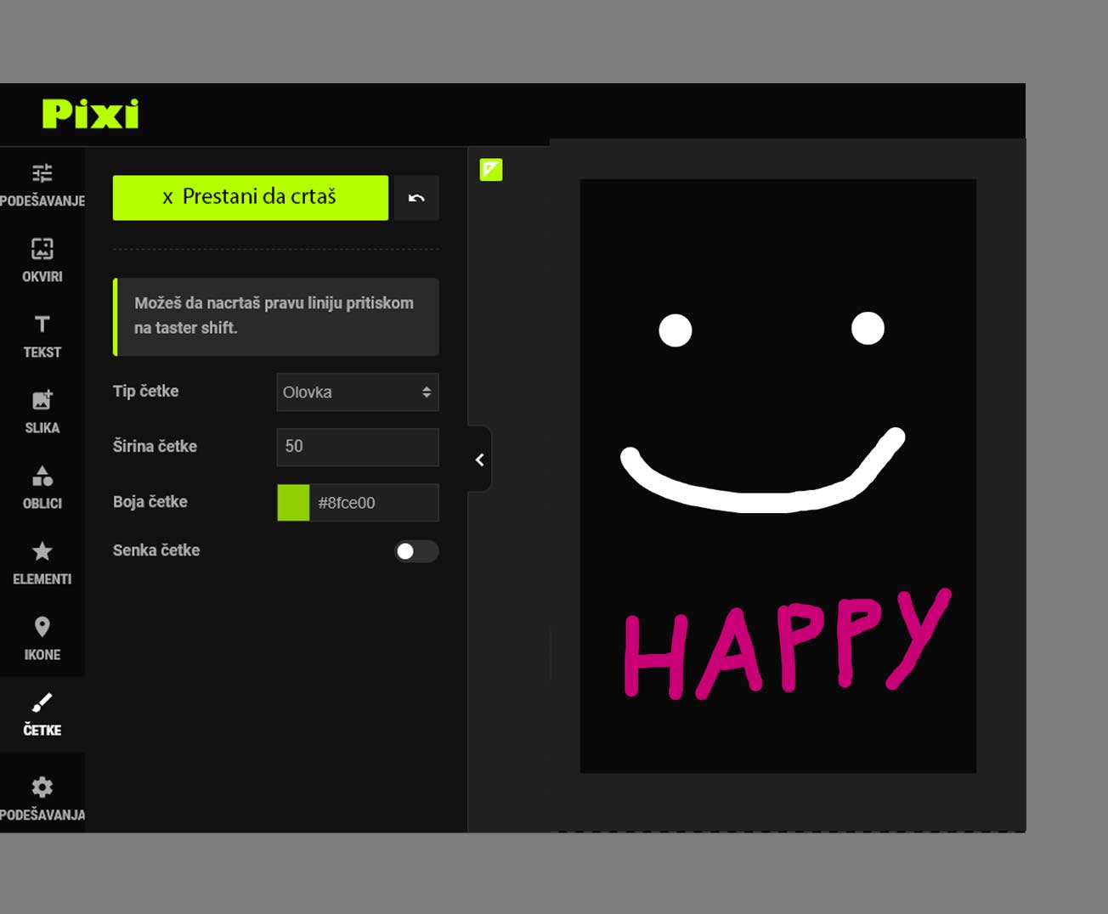Select the Tekst tool
Image resolution: width=1108 pixels, height=914 pixels.
pyautogui.click(x=42, y=336)
